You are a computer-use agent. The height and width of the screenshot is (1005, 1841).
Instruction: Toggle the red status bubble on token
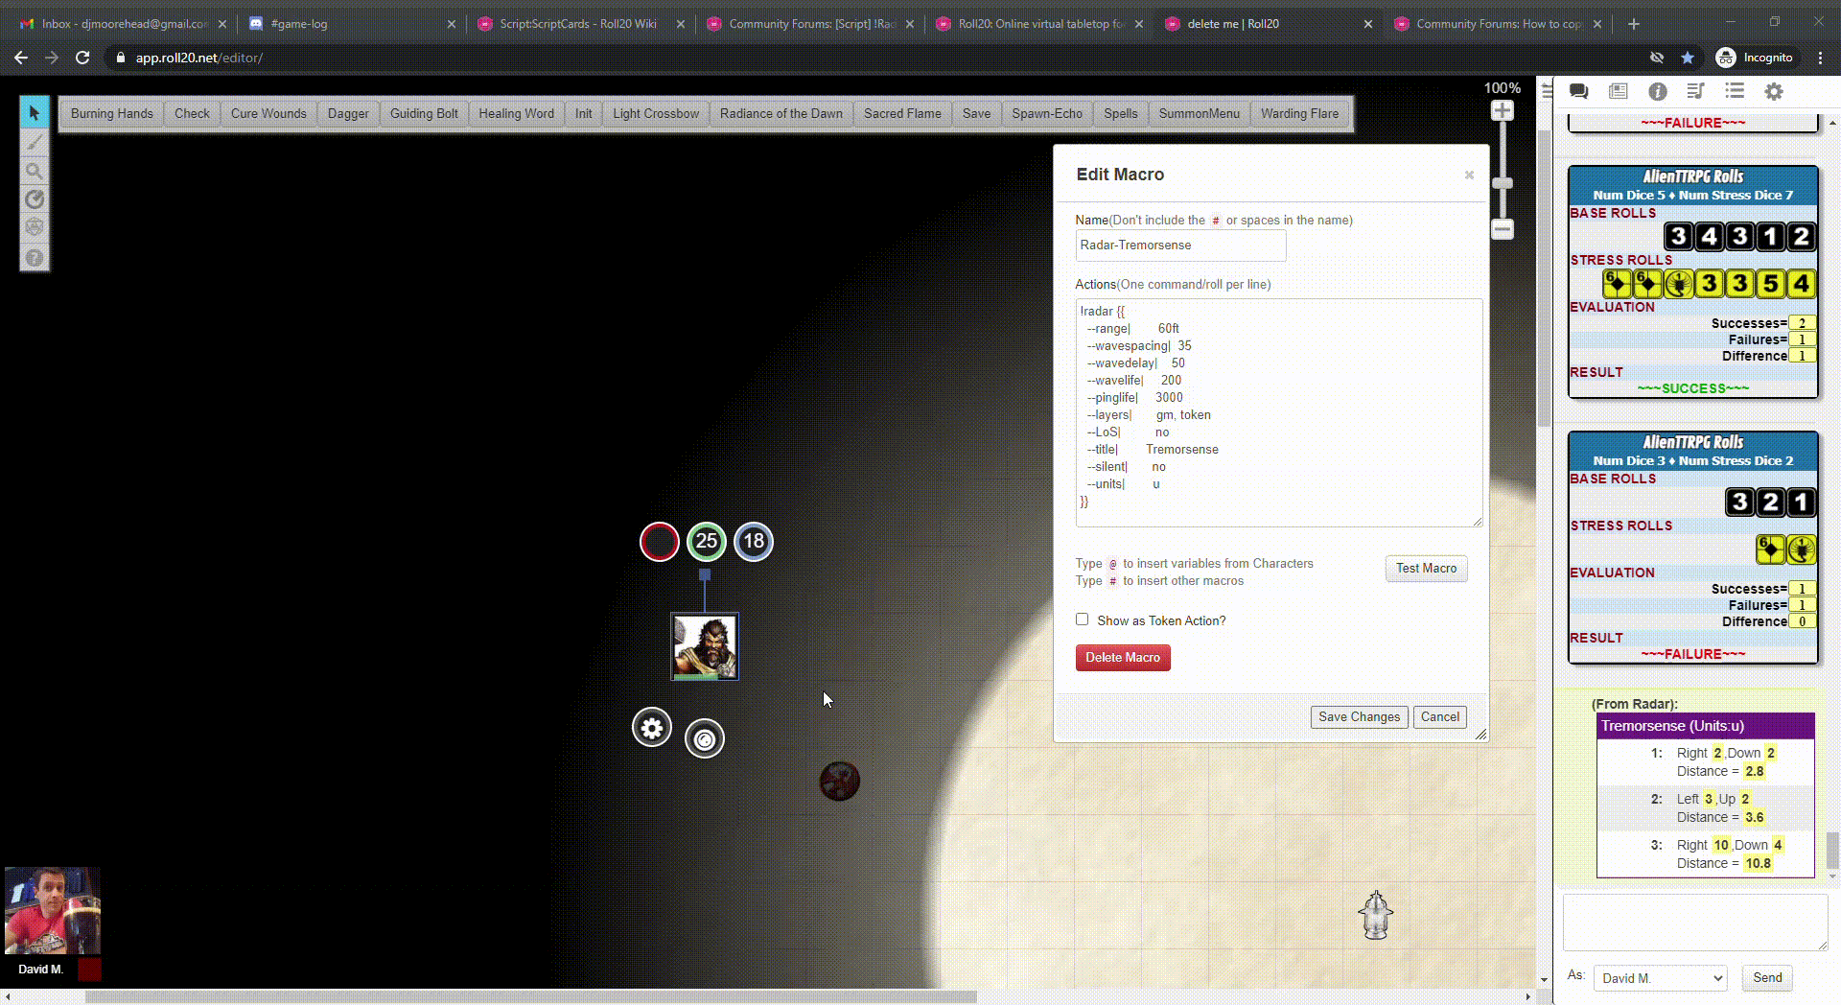click(x=659, y=542)
